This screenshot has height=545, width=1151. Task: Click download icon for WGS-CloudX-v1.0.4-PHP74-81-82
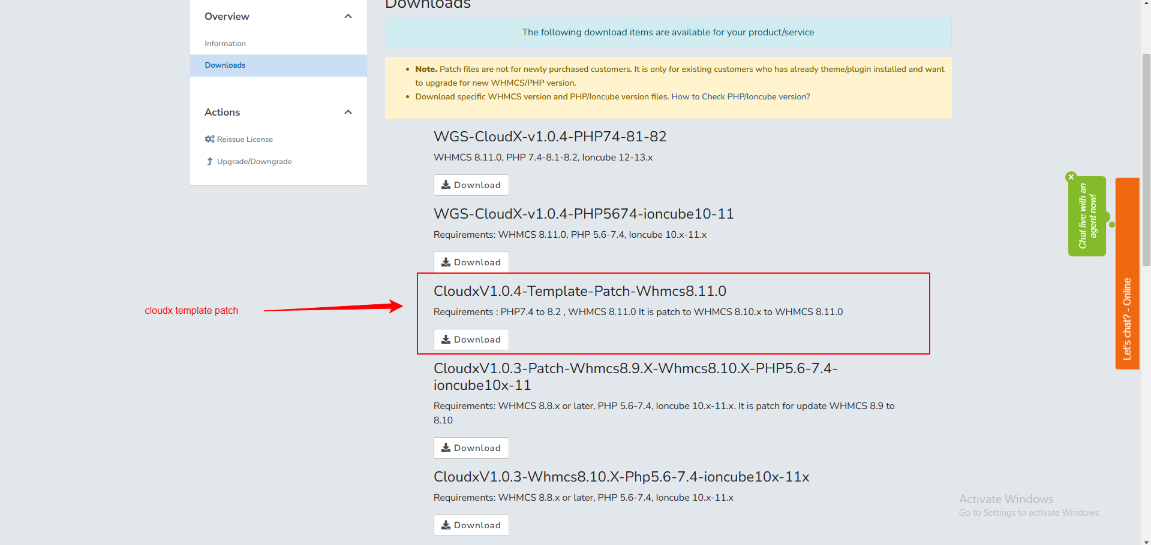[446, 185]
